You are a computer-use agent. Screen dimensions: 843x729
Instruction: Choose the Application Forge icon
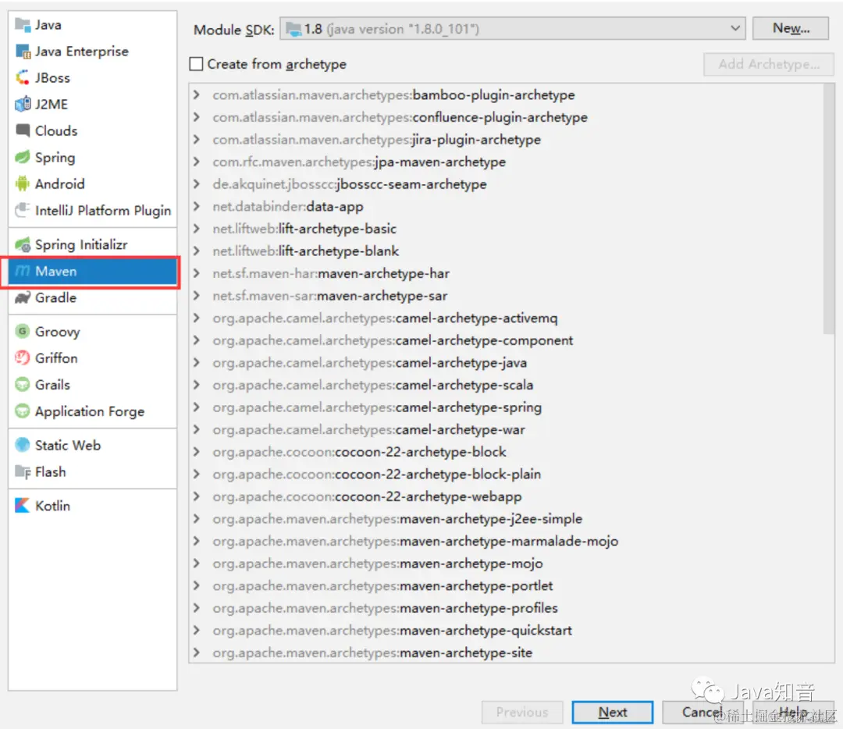tap(23, 411)
